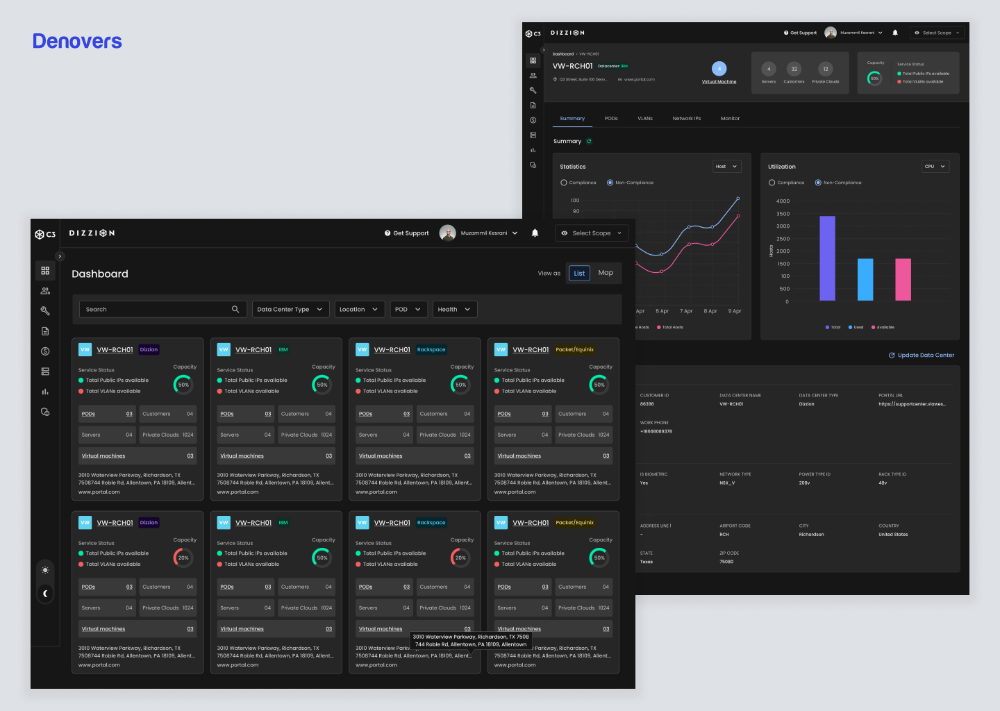Click Update Data Center link
This screenshot has width=1000, height=711.
point(922,355)
